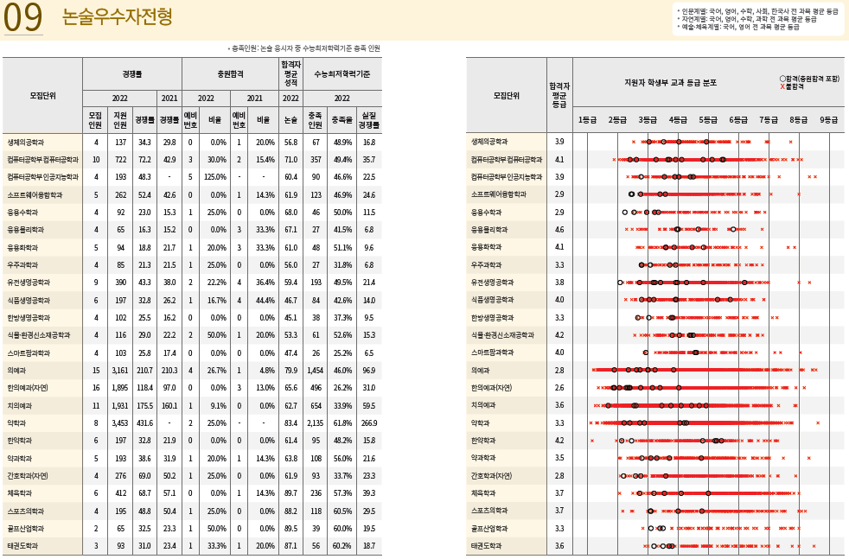Click the page title 논술우수자전형
The height and width of the screenshot is (559, 849).
(x=117, y=16)
